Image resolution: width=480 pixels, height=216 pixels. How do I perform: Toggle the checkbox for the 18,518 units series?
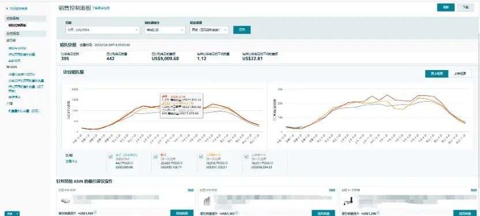(x=201, y=157)
